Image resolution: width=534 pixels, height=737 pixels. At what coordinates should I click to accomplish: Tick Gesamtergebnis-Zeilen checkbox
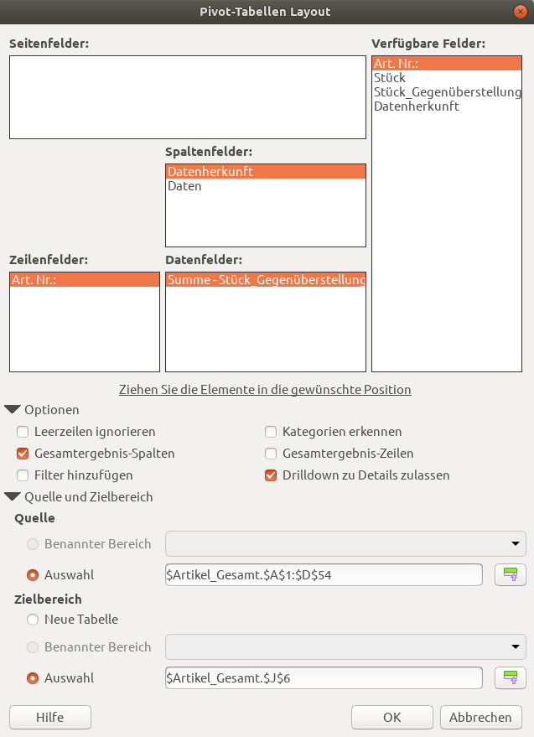click(271, 454)
